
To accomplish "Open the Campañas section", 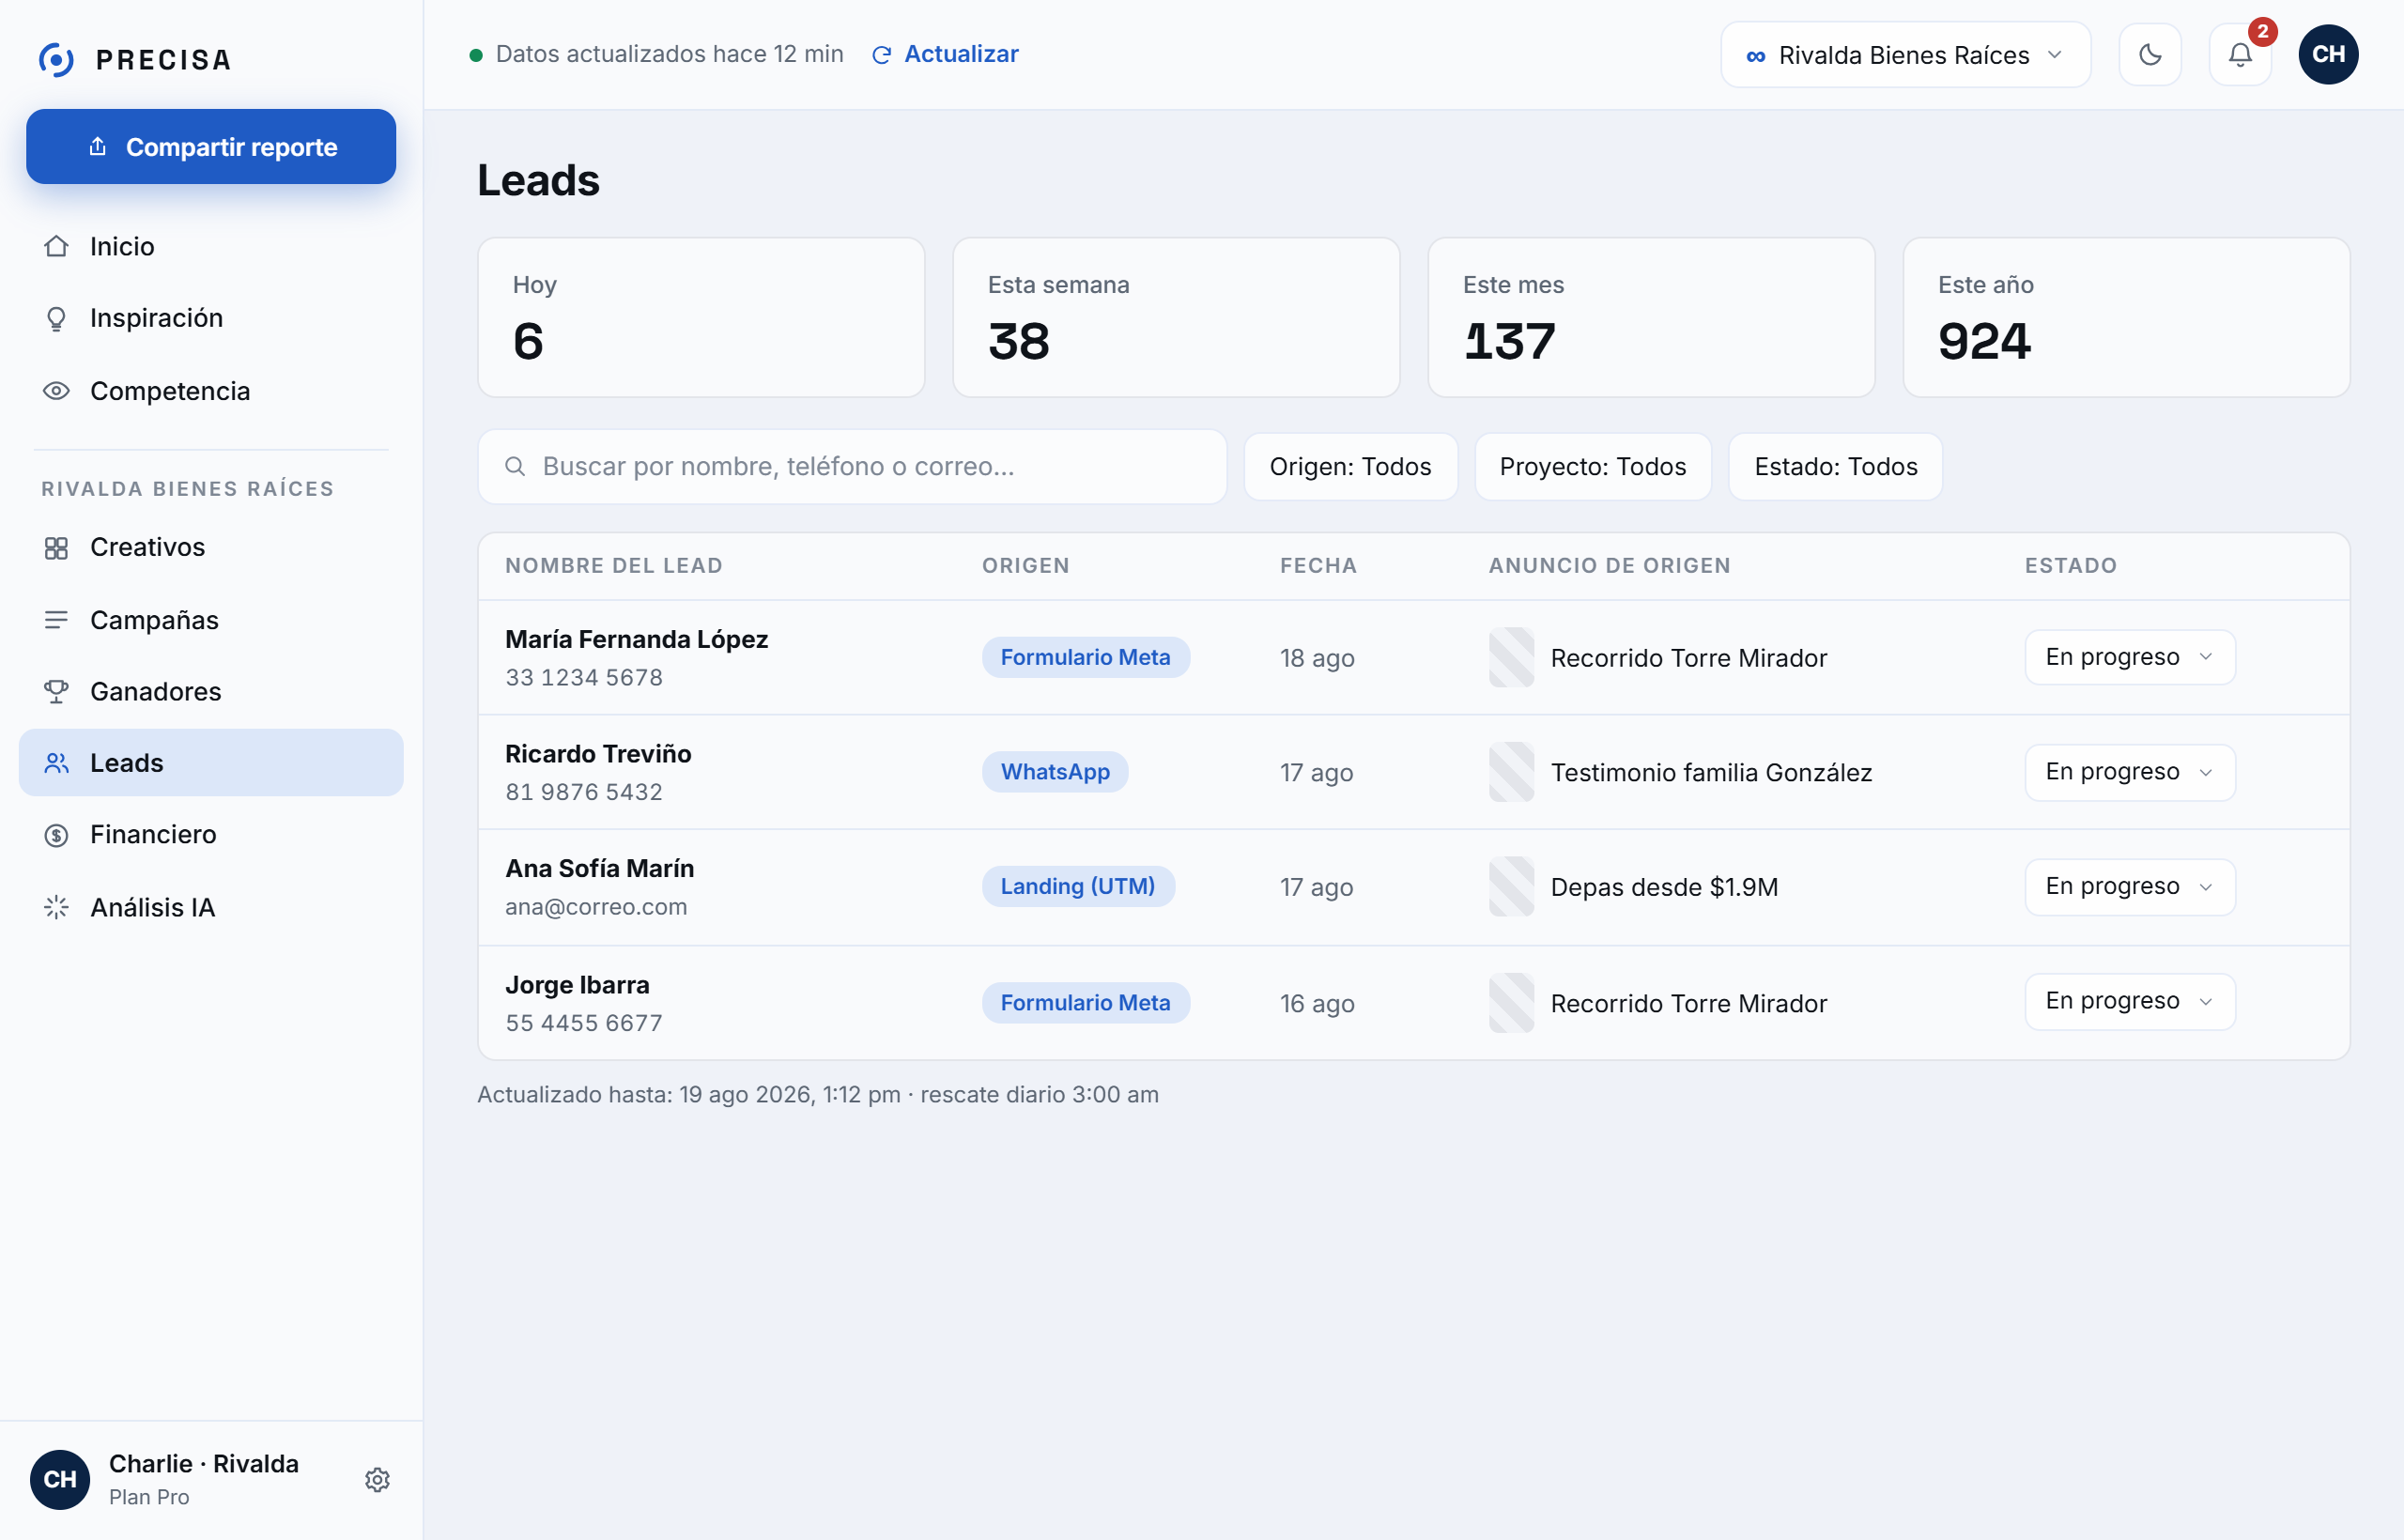I will point(211,620).
